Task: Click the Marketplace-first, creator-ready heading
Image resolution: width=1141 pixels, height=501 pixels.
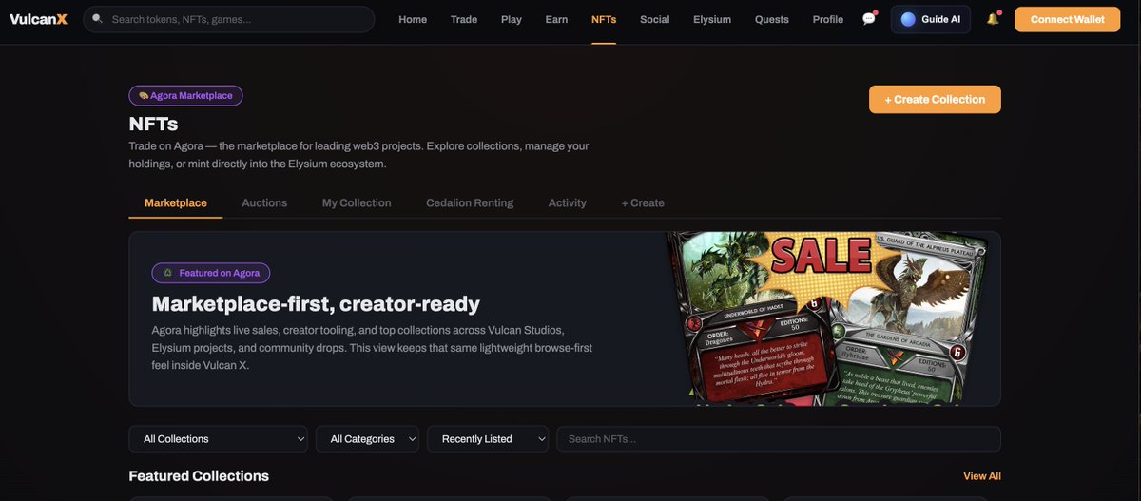Action: 316,304
